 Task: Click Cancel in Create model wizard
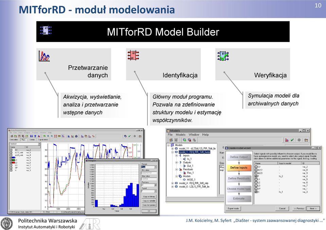tap(282, 208)
